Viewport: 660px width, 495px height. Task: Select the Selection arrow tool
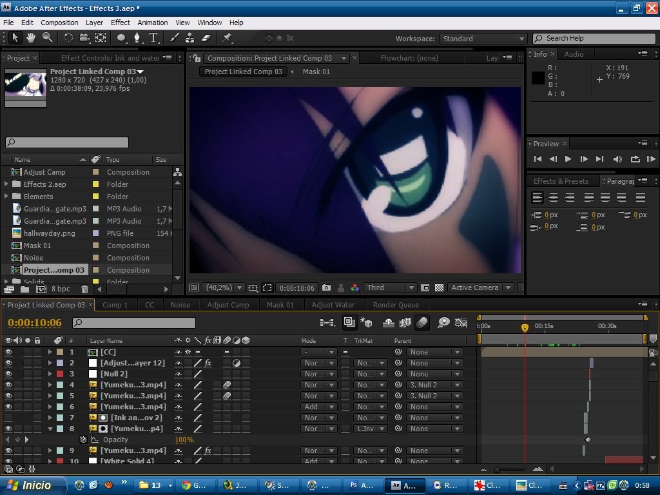(15, 38)
